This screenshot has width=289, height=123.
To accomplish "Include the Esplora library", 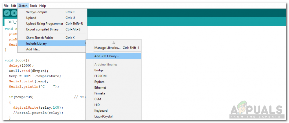I will pos(114,82).
